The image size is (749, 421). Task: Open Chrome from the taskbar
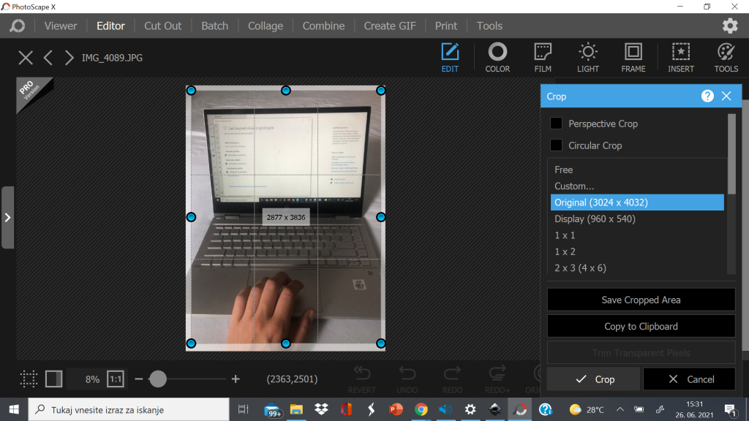421,409
